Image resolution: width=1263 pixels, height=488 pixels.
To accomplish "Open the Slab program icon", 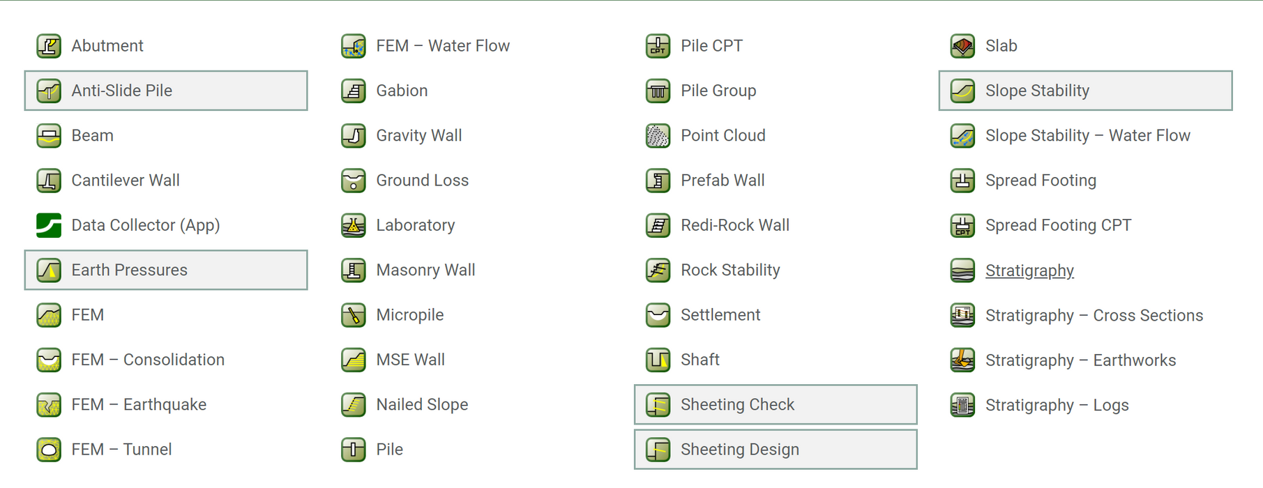I will 962,46.
